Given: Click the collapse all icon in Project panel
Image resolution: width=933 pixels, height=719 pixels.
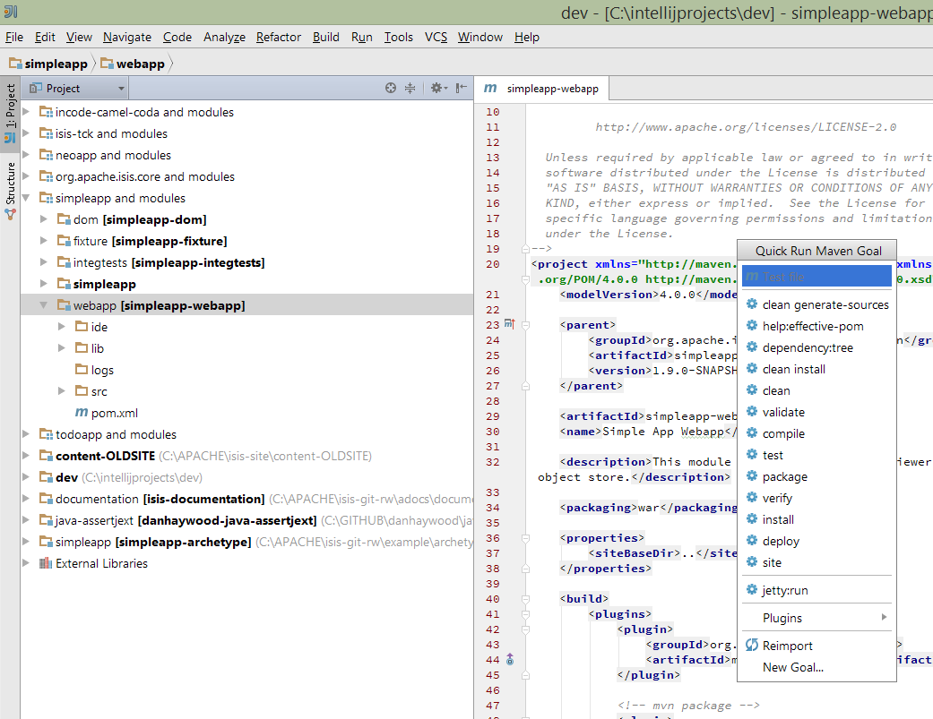Looking at the screenshot, I should (410, 88).
